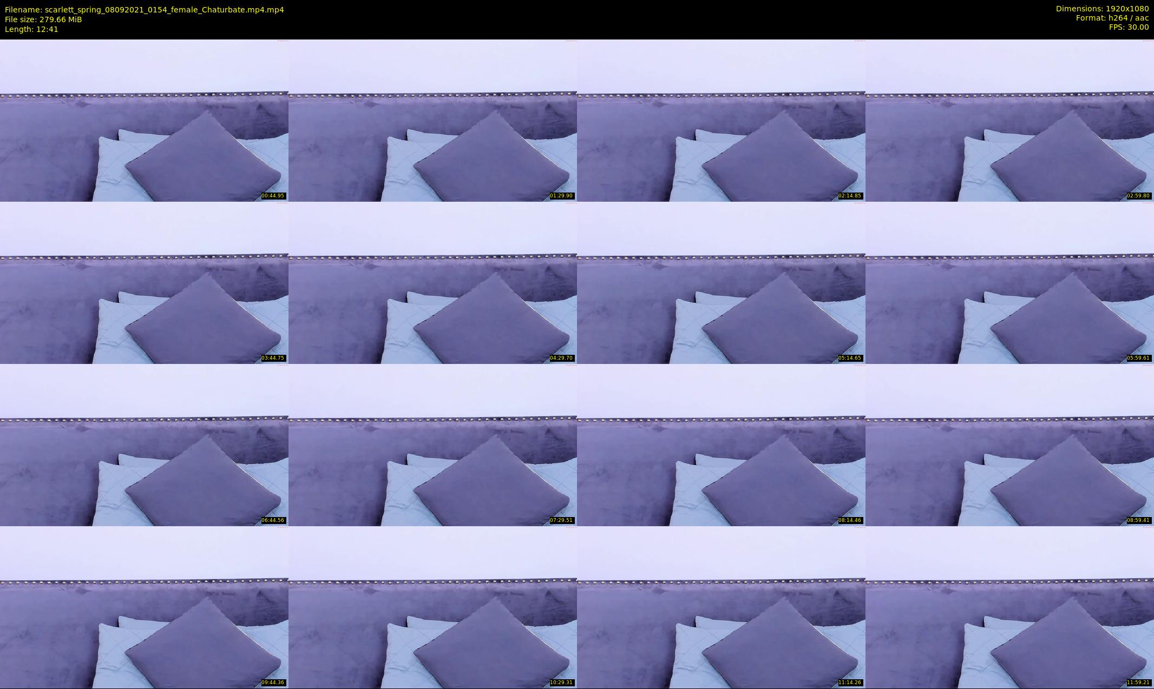Click the thumbnail marked 11:14.26
Image resolution: width=1154 pixels, height=689 pixels.
pyautogui.click(x=721, y=607)
